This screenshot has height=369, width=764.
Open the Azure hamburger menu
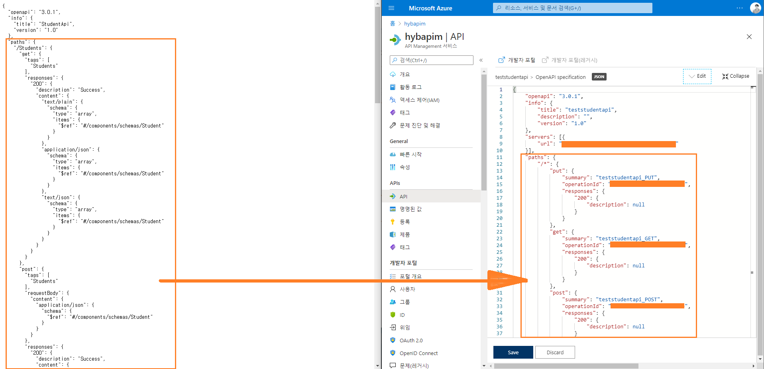tap(391, 8)
